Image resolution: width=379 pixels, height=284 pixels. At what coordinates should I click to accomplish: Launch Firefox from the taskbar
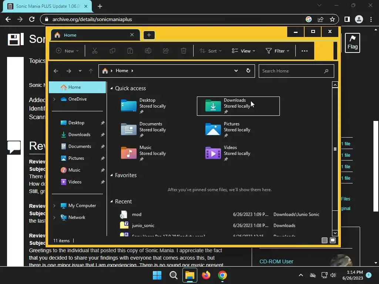click(x=206, y=275)
